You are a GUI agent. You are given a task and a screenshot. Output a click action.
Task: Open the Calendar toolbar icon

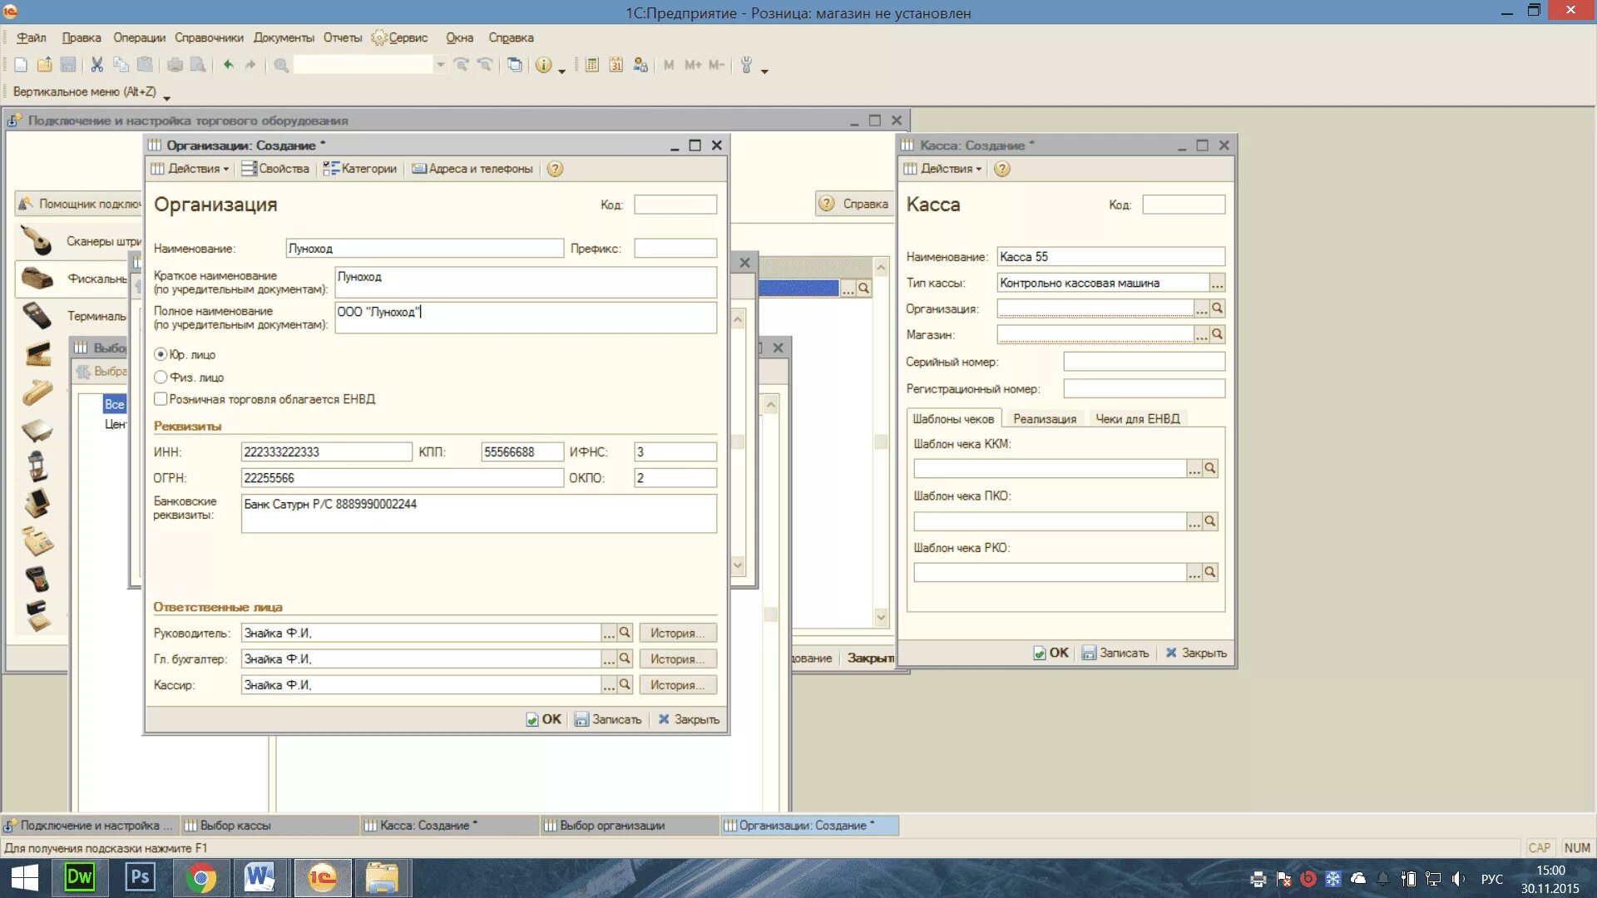coord(616,65)
